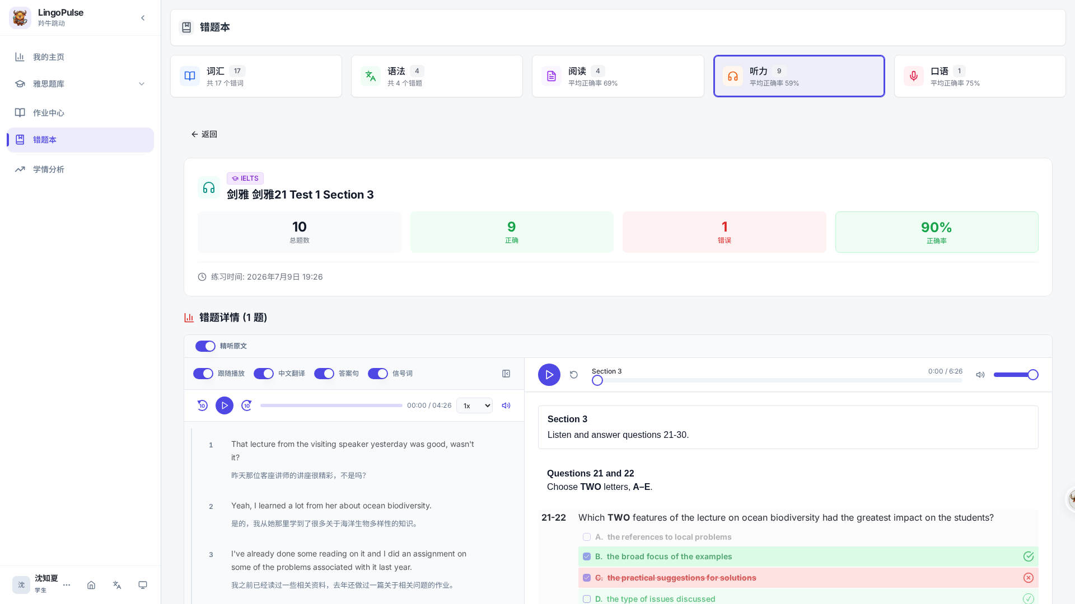Viewport: 1075px width, 604px height.
Task: Toggle the 精听原文 switch off
Action: click(205, 346)
